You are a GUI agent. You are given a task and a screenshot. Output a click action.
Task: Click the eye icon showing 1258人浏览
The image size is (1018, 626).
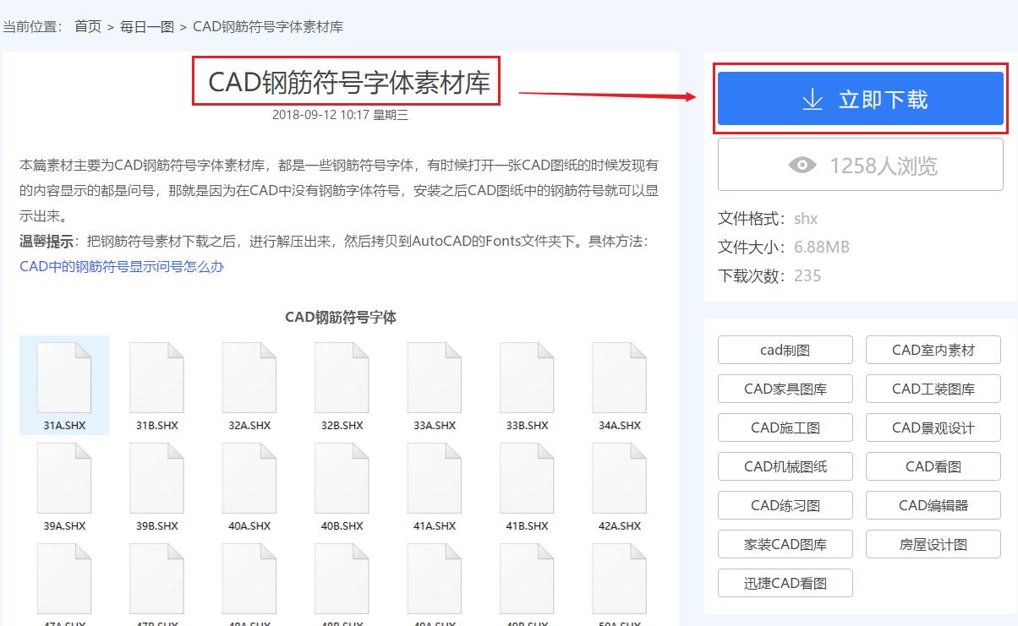804,164
